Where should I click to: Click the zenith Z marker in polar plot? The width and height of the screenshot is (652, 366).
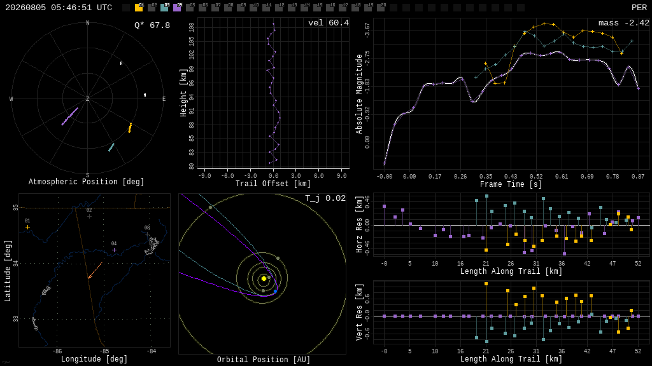(87, 98)
